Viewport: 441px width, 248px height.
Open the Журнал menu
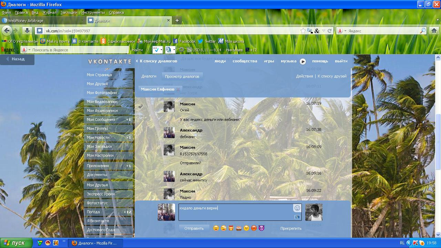[49, 12]
